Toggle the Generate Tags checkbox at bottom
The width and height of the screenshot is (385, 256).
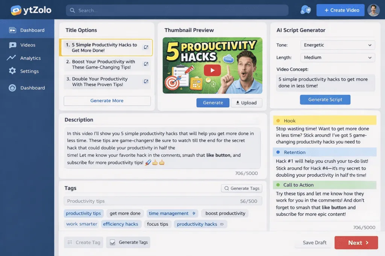pos(112,242)
